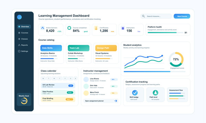Click the Orin Vale name

pyautogui.click(x=93, y=85)
